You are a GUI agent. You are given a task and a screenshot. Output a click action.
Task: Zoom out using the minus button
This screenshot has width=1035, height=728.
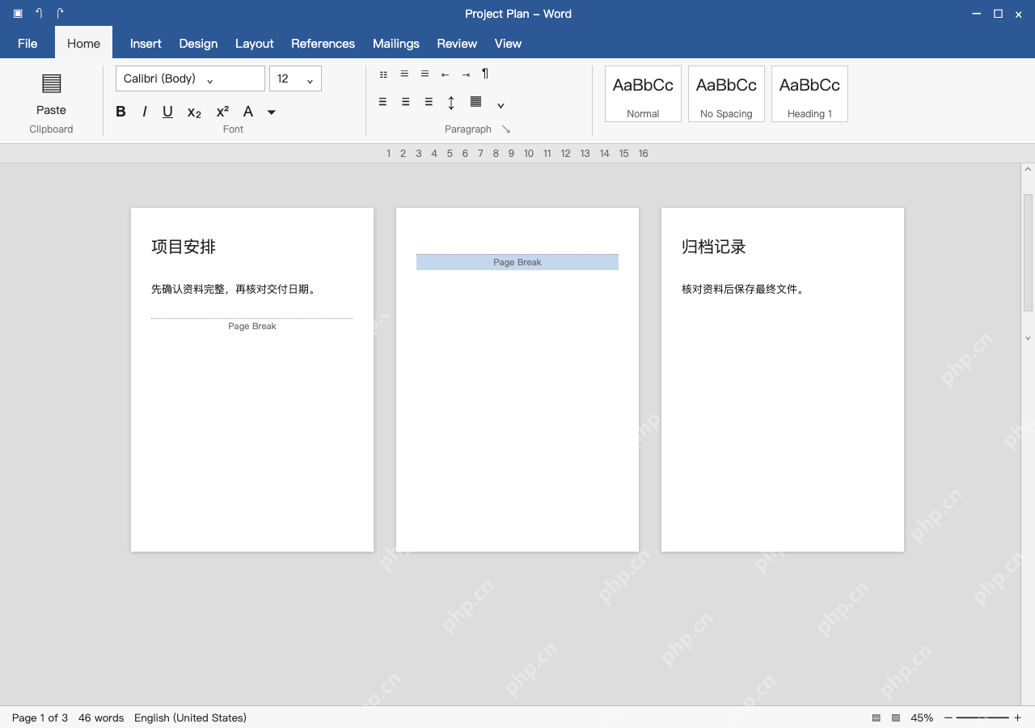tap(948, 718)
